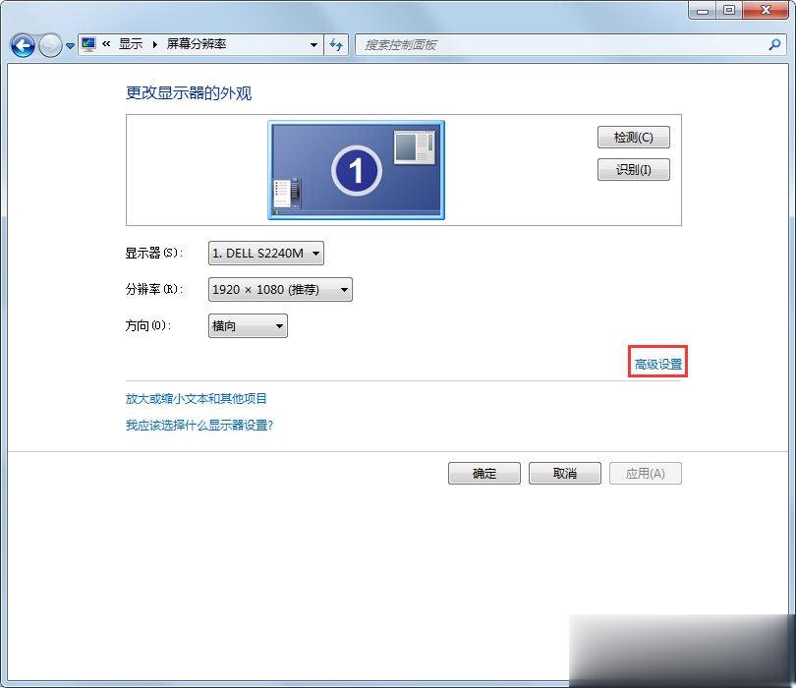The image size is (796, 688).
Task: Click the 屏幕分辨率 breadcrumb item
Action: (196, 44)
